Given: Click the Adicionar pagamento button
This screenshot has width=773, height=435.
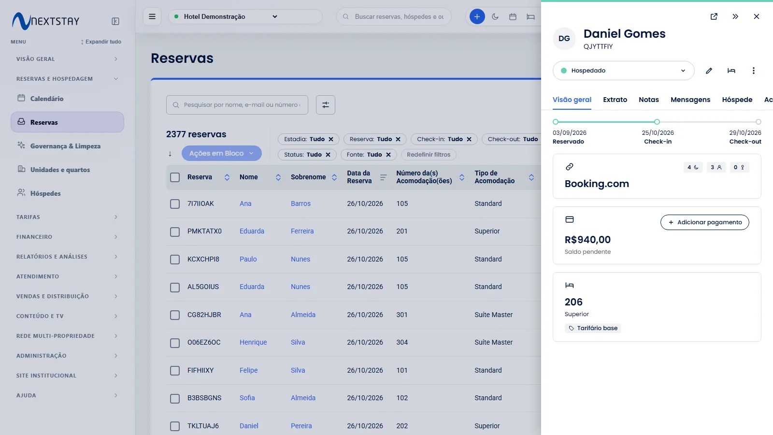Looking at the screenshot, I should coord(705,222).
